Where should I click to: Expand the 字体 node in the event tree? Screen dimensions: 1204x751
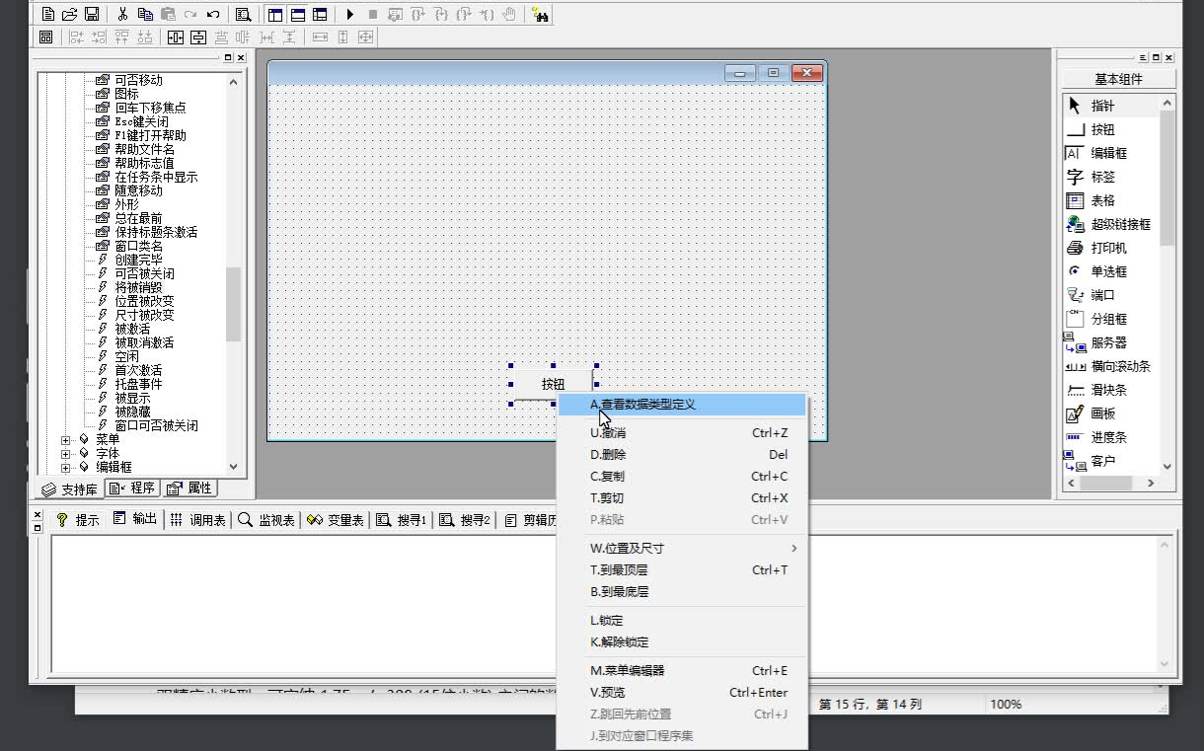pos(64,455)
